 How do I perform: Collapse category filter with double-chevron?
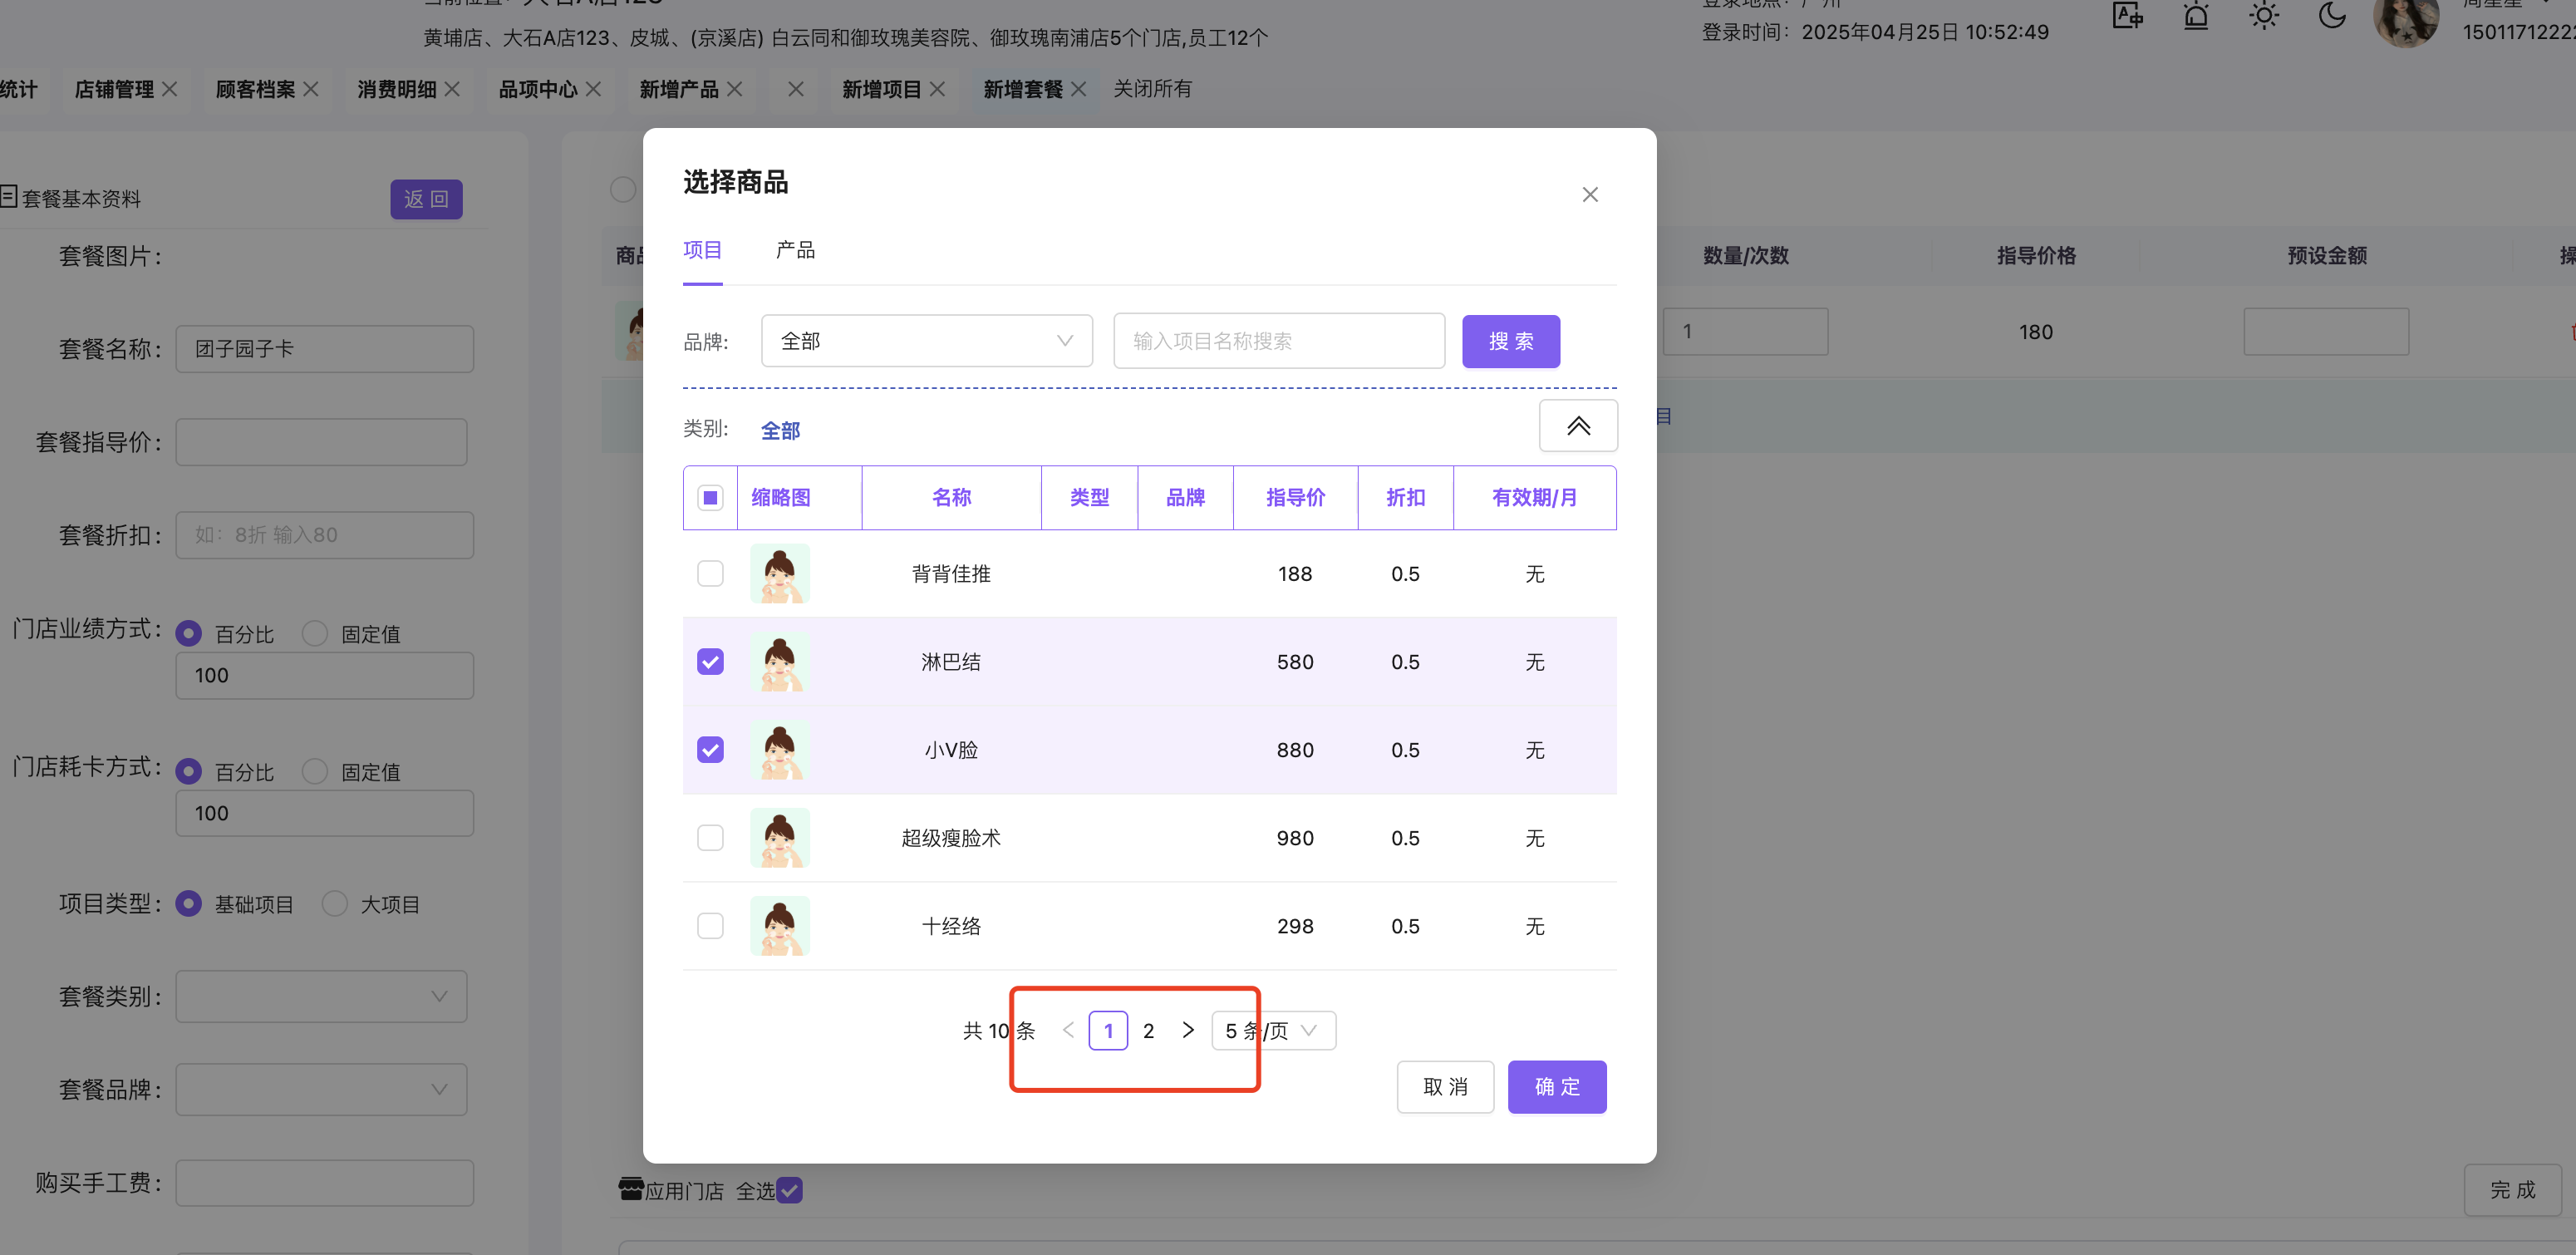click(1577, 426)
